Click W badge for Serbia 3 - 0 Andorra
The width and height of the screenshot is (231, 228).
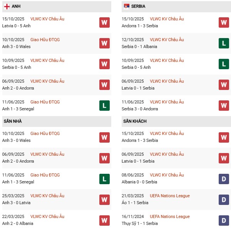point(224,105)
